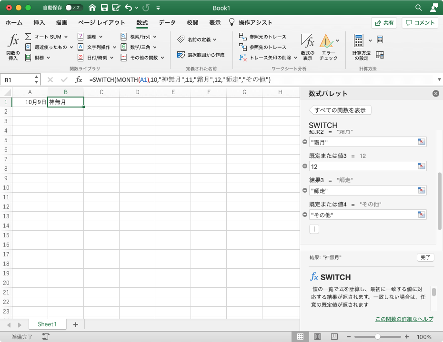Screen dimensions: 443x342
Task: Click the Date & Time (日付/時刻) functions icon
Action: pos(81,58)
